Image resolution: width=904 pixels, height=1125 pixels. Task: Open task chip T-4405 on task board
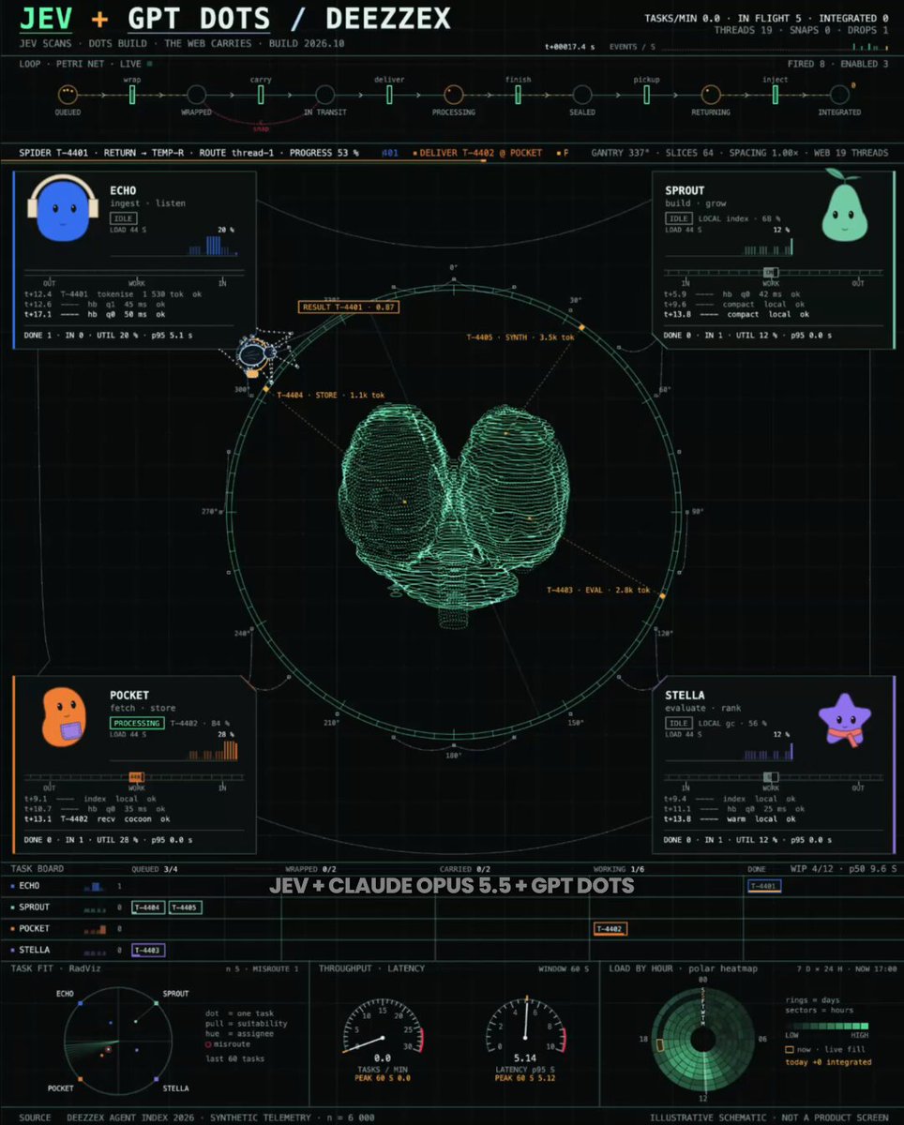pos(185,907)
